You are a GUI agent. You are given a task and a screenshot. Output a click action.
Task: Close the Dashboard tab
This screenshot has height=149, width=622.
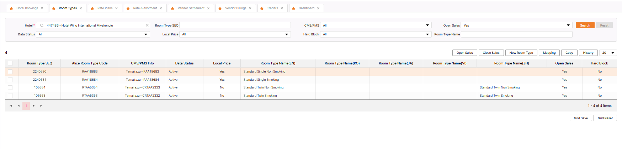pyautogui.click(x=318, y=8)
